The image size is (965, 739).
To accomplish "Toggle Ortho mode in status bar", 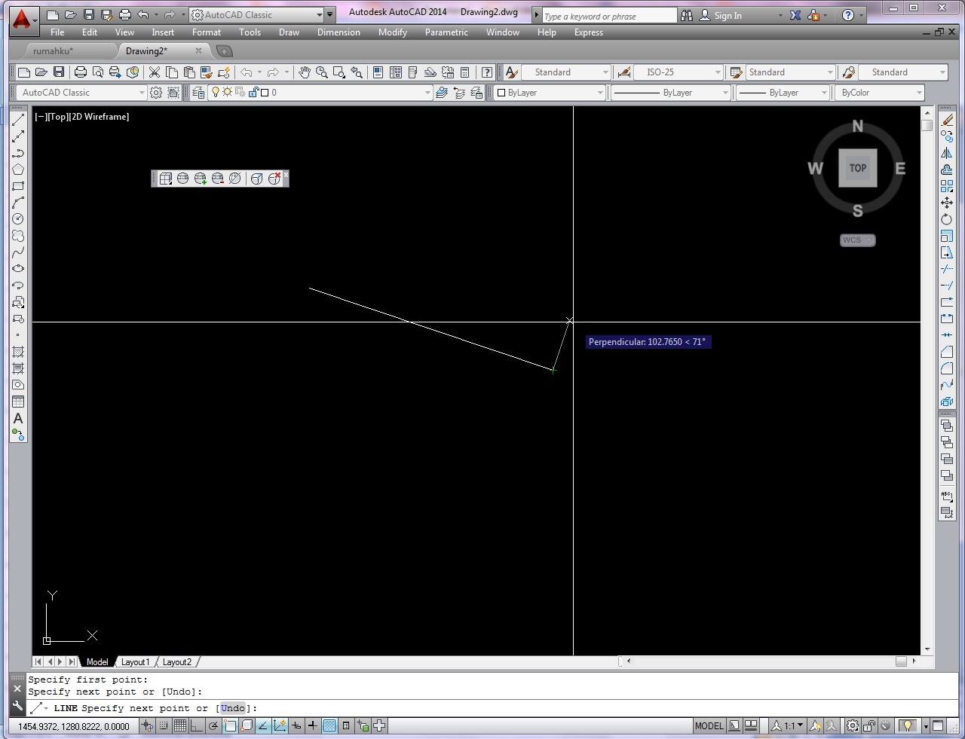I will point(197,725).
